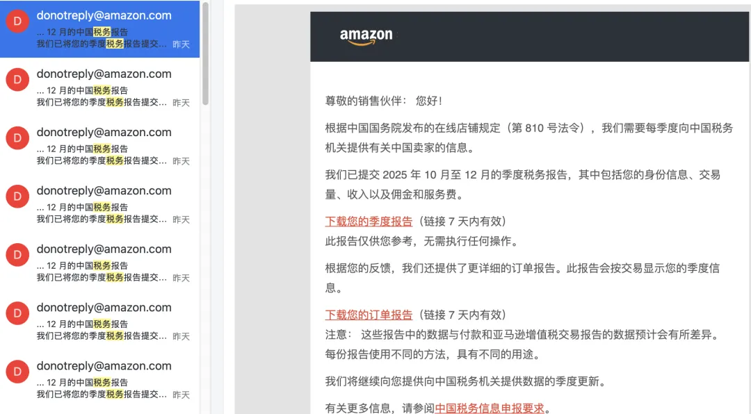751x414 pixels.
Task: Open the second donotreply@amazon.com email in list
Action: click(99, 88)
